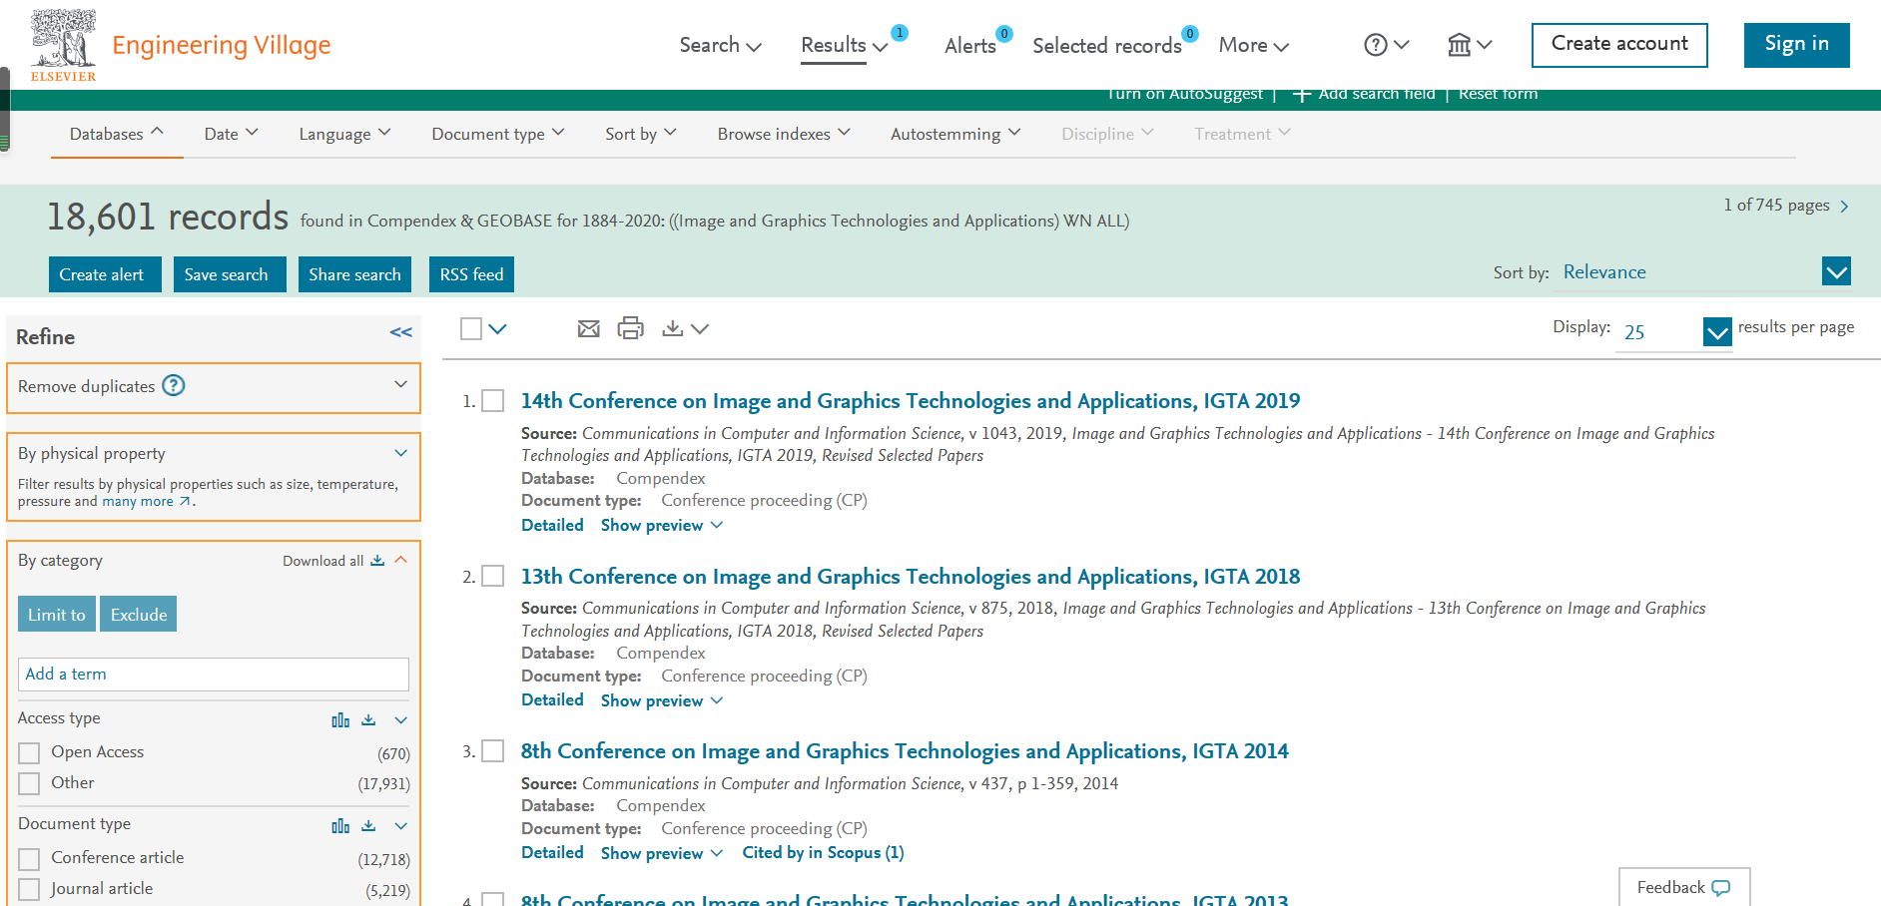Click the Add a term input field
This screenshot has height=906, width=1881.
pos(214,675)
